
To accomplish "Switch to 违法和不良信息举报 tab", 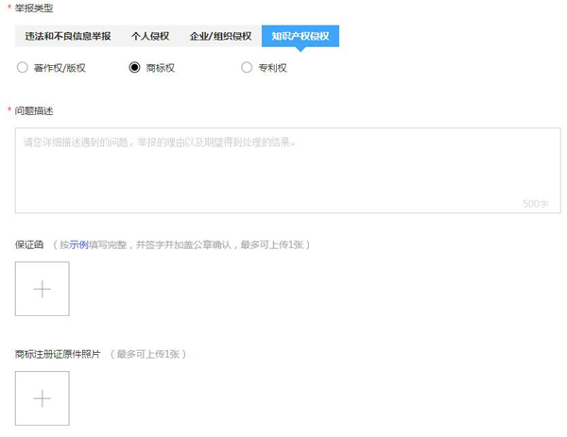I will (68, 36).
